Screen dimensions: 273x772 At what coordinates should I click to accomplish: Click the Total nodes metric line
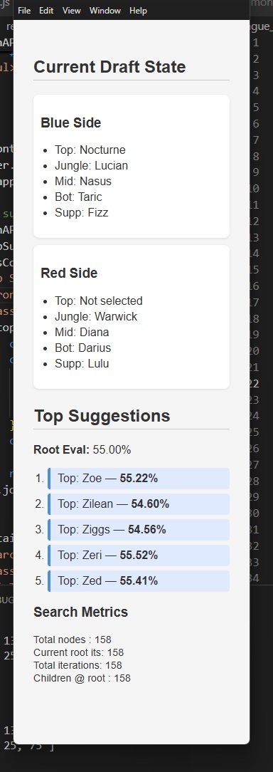[x=73, y=640]
